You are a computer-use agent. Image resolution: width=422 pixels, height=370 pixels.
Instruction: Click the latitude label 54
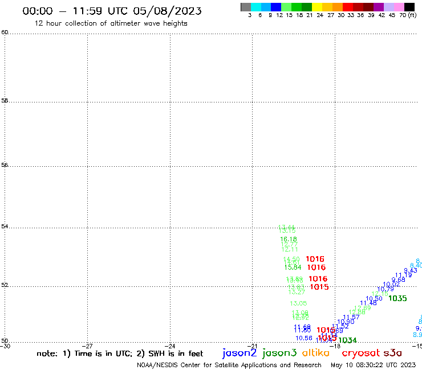(x=5, y=227)
